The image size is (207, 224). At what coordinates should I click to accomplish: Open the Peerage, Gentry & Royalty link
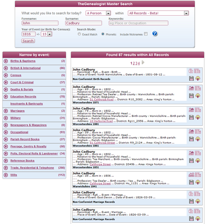[x=28, y=147]
